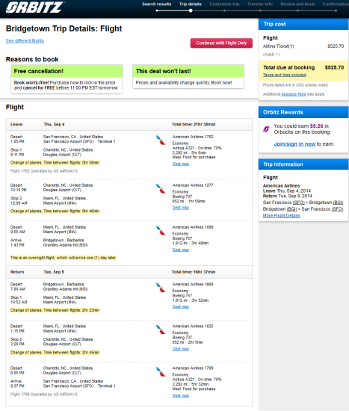349x411 pixels.
Task: Click the Trip details progress step dot
Action: [191, 10]
